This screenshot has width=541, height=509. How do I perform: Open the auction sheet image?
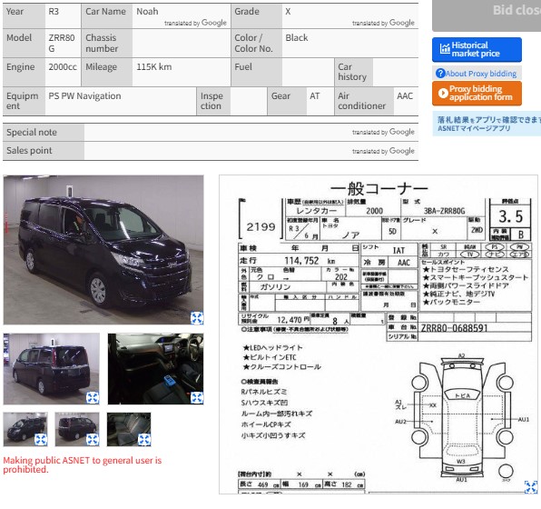[379, 334]
